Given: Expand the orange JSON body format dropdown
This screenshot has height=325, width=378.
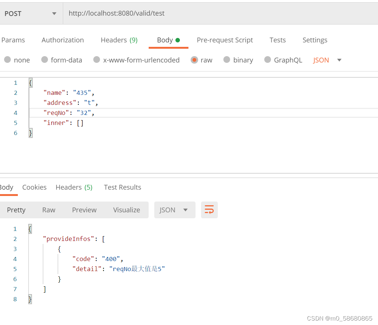Looking at the screenshot, I should coord(327,60).
